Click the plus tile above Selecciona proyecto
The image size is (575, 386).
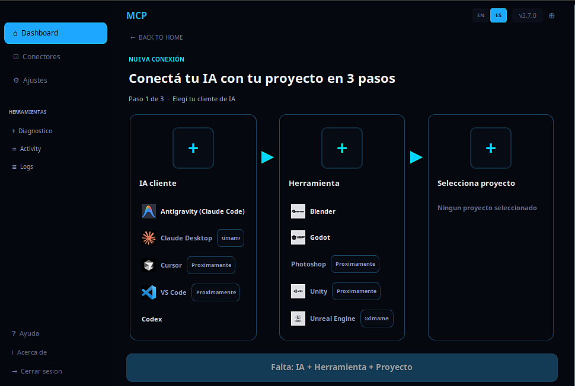491,148
